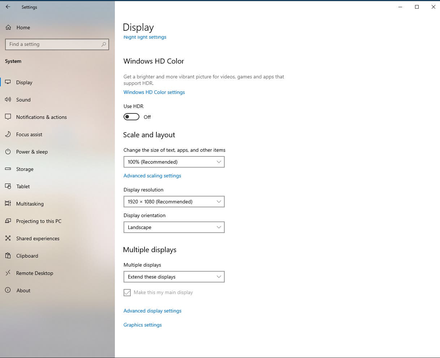Click the Display orientation label
The width and height of the screenshot is (440, 358).
tap(144, 215)
